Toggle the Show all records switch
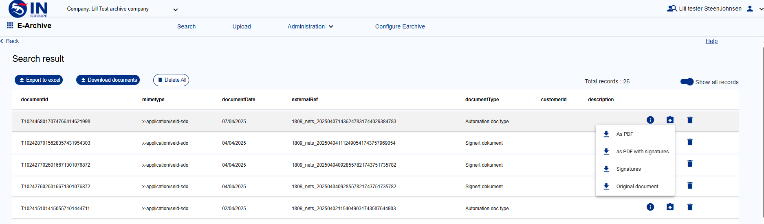Screen dimensions: 764x224 point(687,82)
